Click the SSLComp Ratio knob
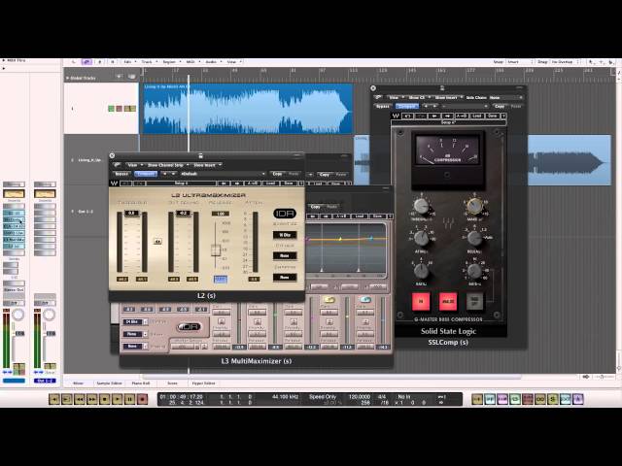This screenshot has height=466, width=622. pos(421,271)
